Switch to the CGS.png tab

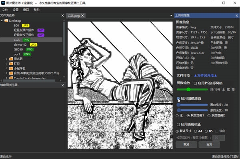74,16
